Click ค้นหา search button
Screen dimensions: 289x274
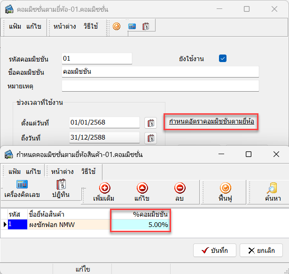[x=273, y=192]
